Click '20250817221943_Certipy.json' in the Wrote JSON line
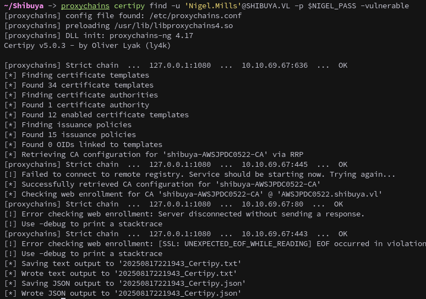 click(x=178, y=293)
